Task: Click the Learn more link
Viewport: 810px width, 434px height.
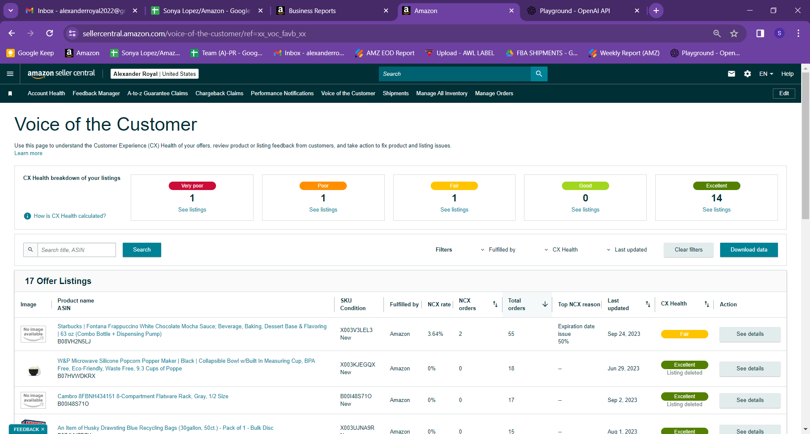Action: 28,153
